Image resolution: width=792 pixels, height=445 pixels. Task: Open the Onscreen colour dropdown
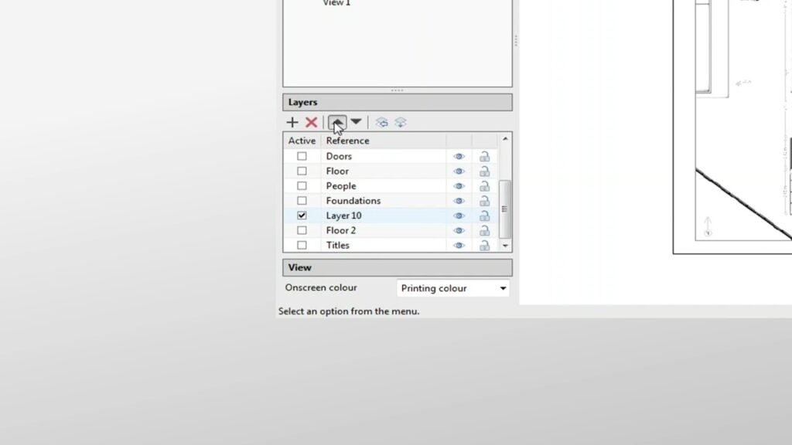pyautogui.click(x=452, y=288)
